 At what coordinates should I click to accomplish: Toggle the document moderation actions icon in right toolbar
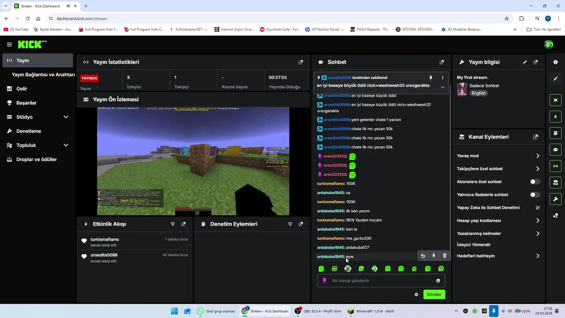[x=555, y=133]
